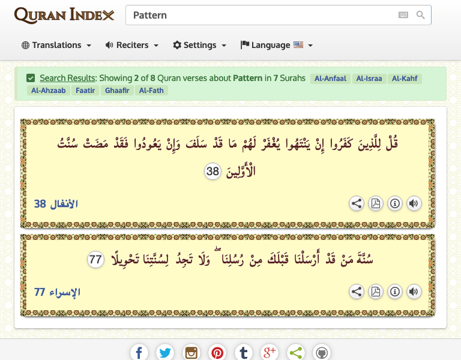461x360 pixels.
Task: Open the Language selection menu
Action: click(x=276, y=45)
